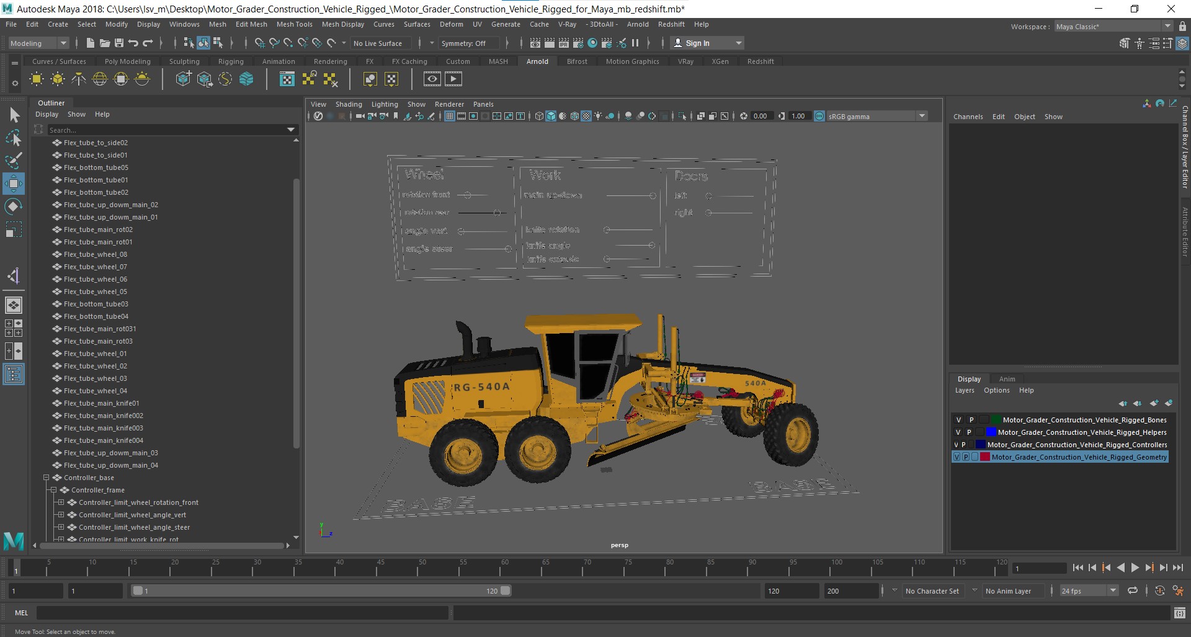This screenshot has width=1191, height=637.
Task: Toggle visibility of Rigged_Bones layer
Action: pos(958,420)
